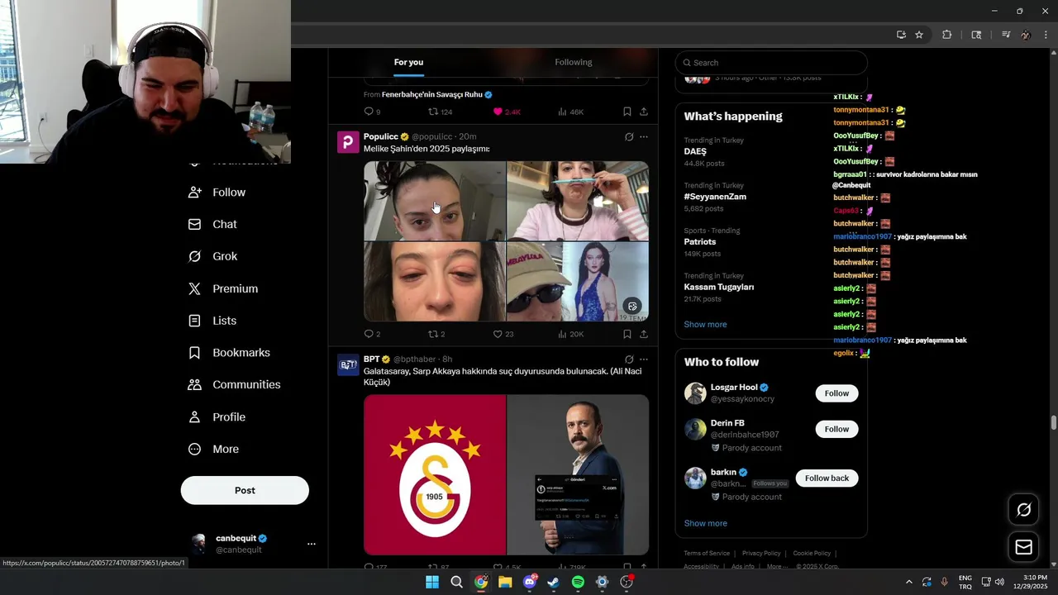
Task: Open Communities in the sidebar
Action: tap(235, 385)
